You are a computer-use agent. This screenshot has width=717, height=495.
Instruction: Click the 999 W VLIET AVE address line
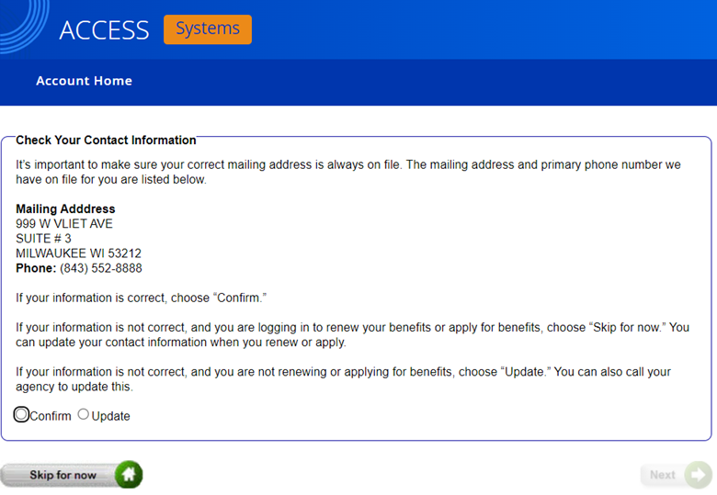[64, 224]
